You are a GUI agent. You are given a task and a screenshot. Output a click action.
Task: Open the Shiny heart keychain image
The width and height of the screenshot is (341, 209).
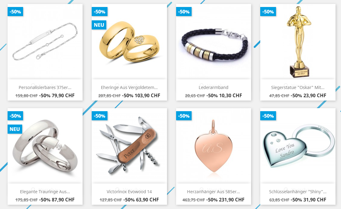pos(298,146)
